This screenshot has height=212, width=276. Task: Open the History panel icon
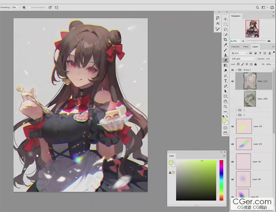(218, 18)
